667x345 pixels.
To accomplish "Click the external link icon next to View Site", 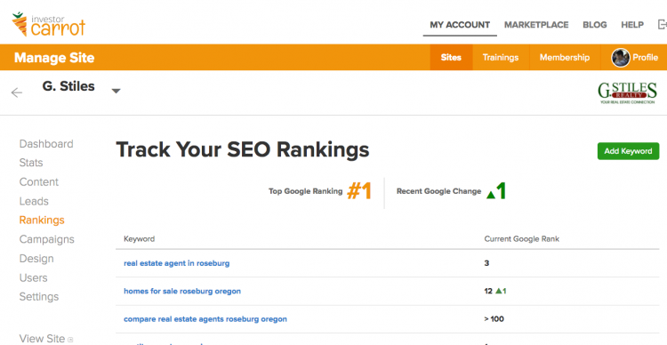I will (x=70, y=339).
